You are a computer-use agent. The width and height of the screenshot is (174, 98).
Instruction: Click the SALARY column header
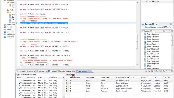[167, 78]
